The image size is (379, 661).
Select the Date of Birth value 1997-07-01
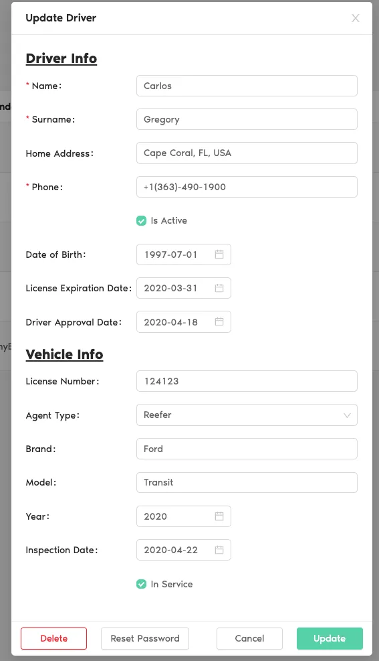click(x=170, y=254)
